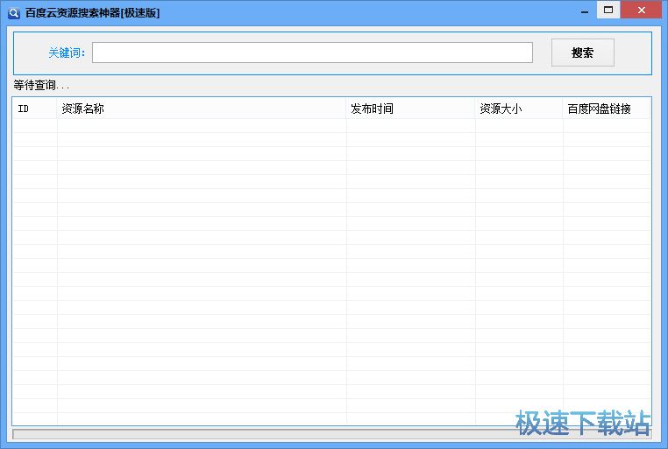Minimize the search tool window
Viewport: 668px width, 449px height.
click(x=579, y=11)
